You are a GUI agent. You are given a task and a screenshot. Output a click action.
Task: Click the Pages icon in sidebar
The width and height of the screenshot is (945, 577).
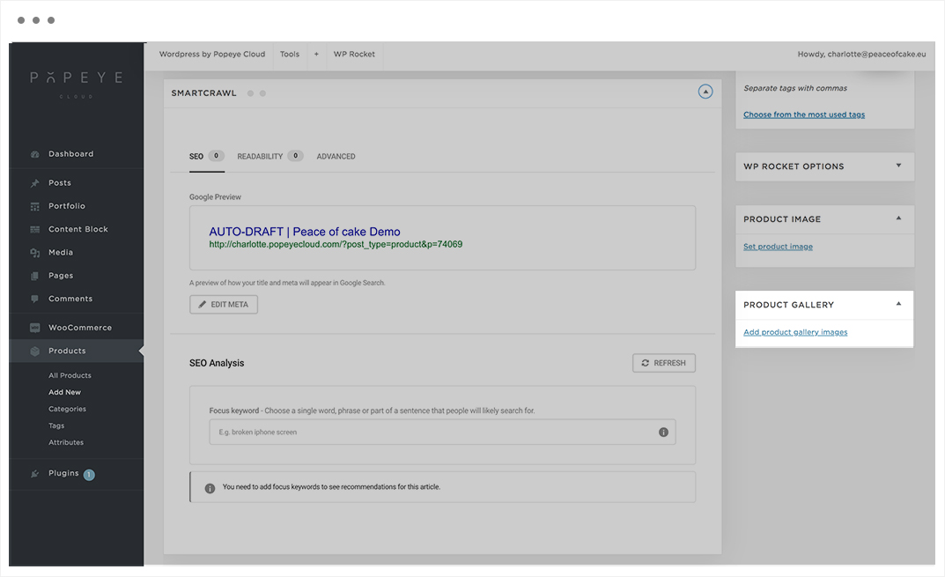[35, 276]
